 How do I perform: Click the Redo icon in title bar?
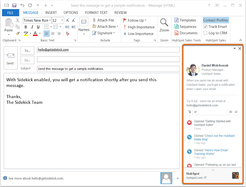(x=30, y=6)
